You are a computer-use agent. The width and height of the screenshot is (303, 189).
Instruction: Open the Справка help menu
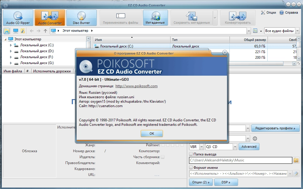pos(289,12)
